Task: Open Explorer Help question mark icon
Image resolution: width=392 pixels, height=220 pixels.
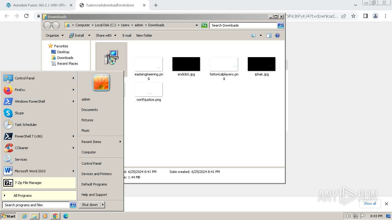Action: (277, 35)
